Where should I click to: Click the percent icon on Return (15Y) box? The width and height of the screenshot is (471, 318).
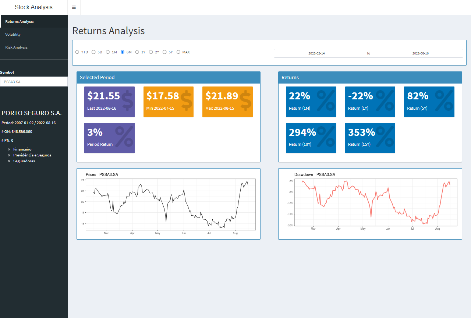pos(385,136)
